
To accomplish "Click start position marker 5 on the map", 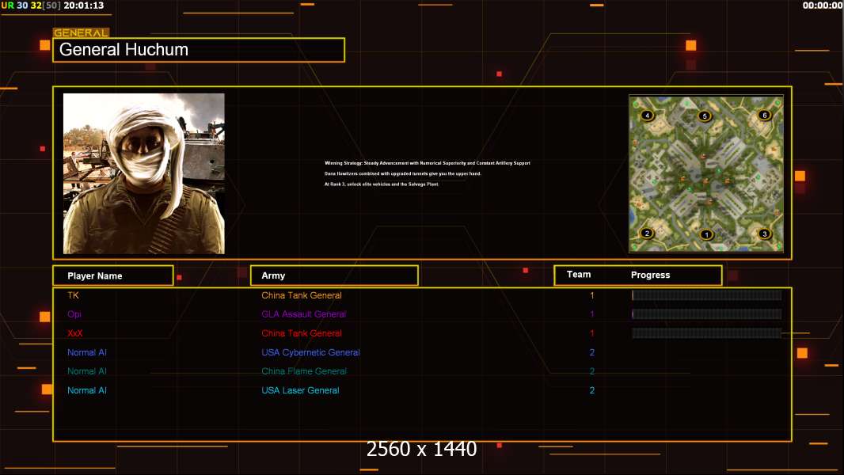I will (705, 116).
